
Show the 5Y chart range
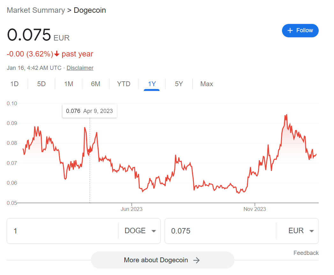pyautogui.click(x=179, y=84)
